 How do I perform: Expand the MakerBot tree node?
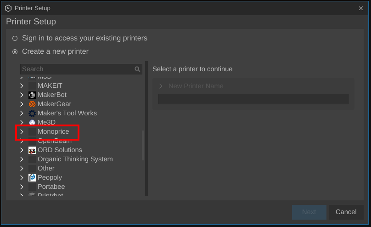click(x=22, y=95)
